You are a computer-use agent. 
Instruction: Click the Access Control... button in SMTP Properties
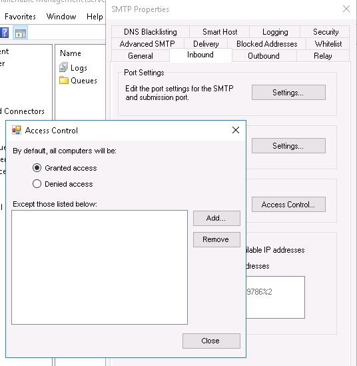(x=288, y=205)
